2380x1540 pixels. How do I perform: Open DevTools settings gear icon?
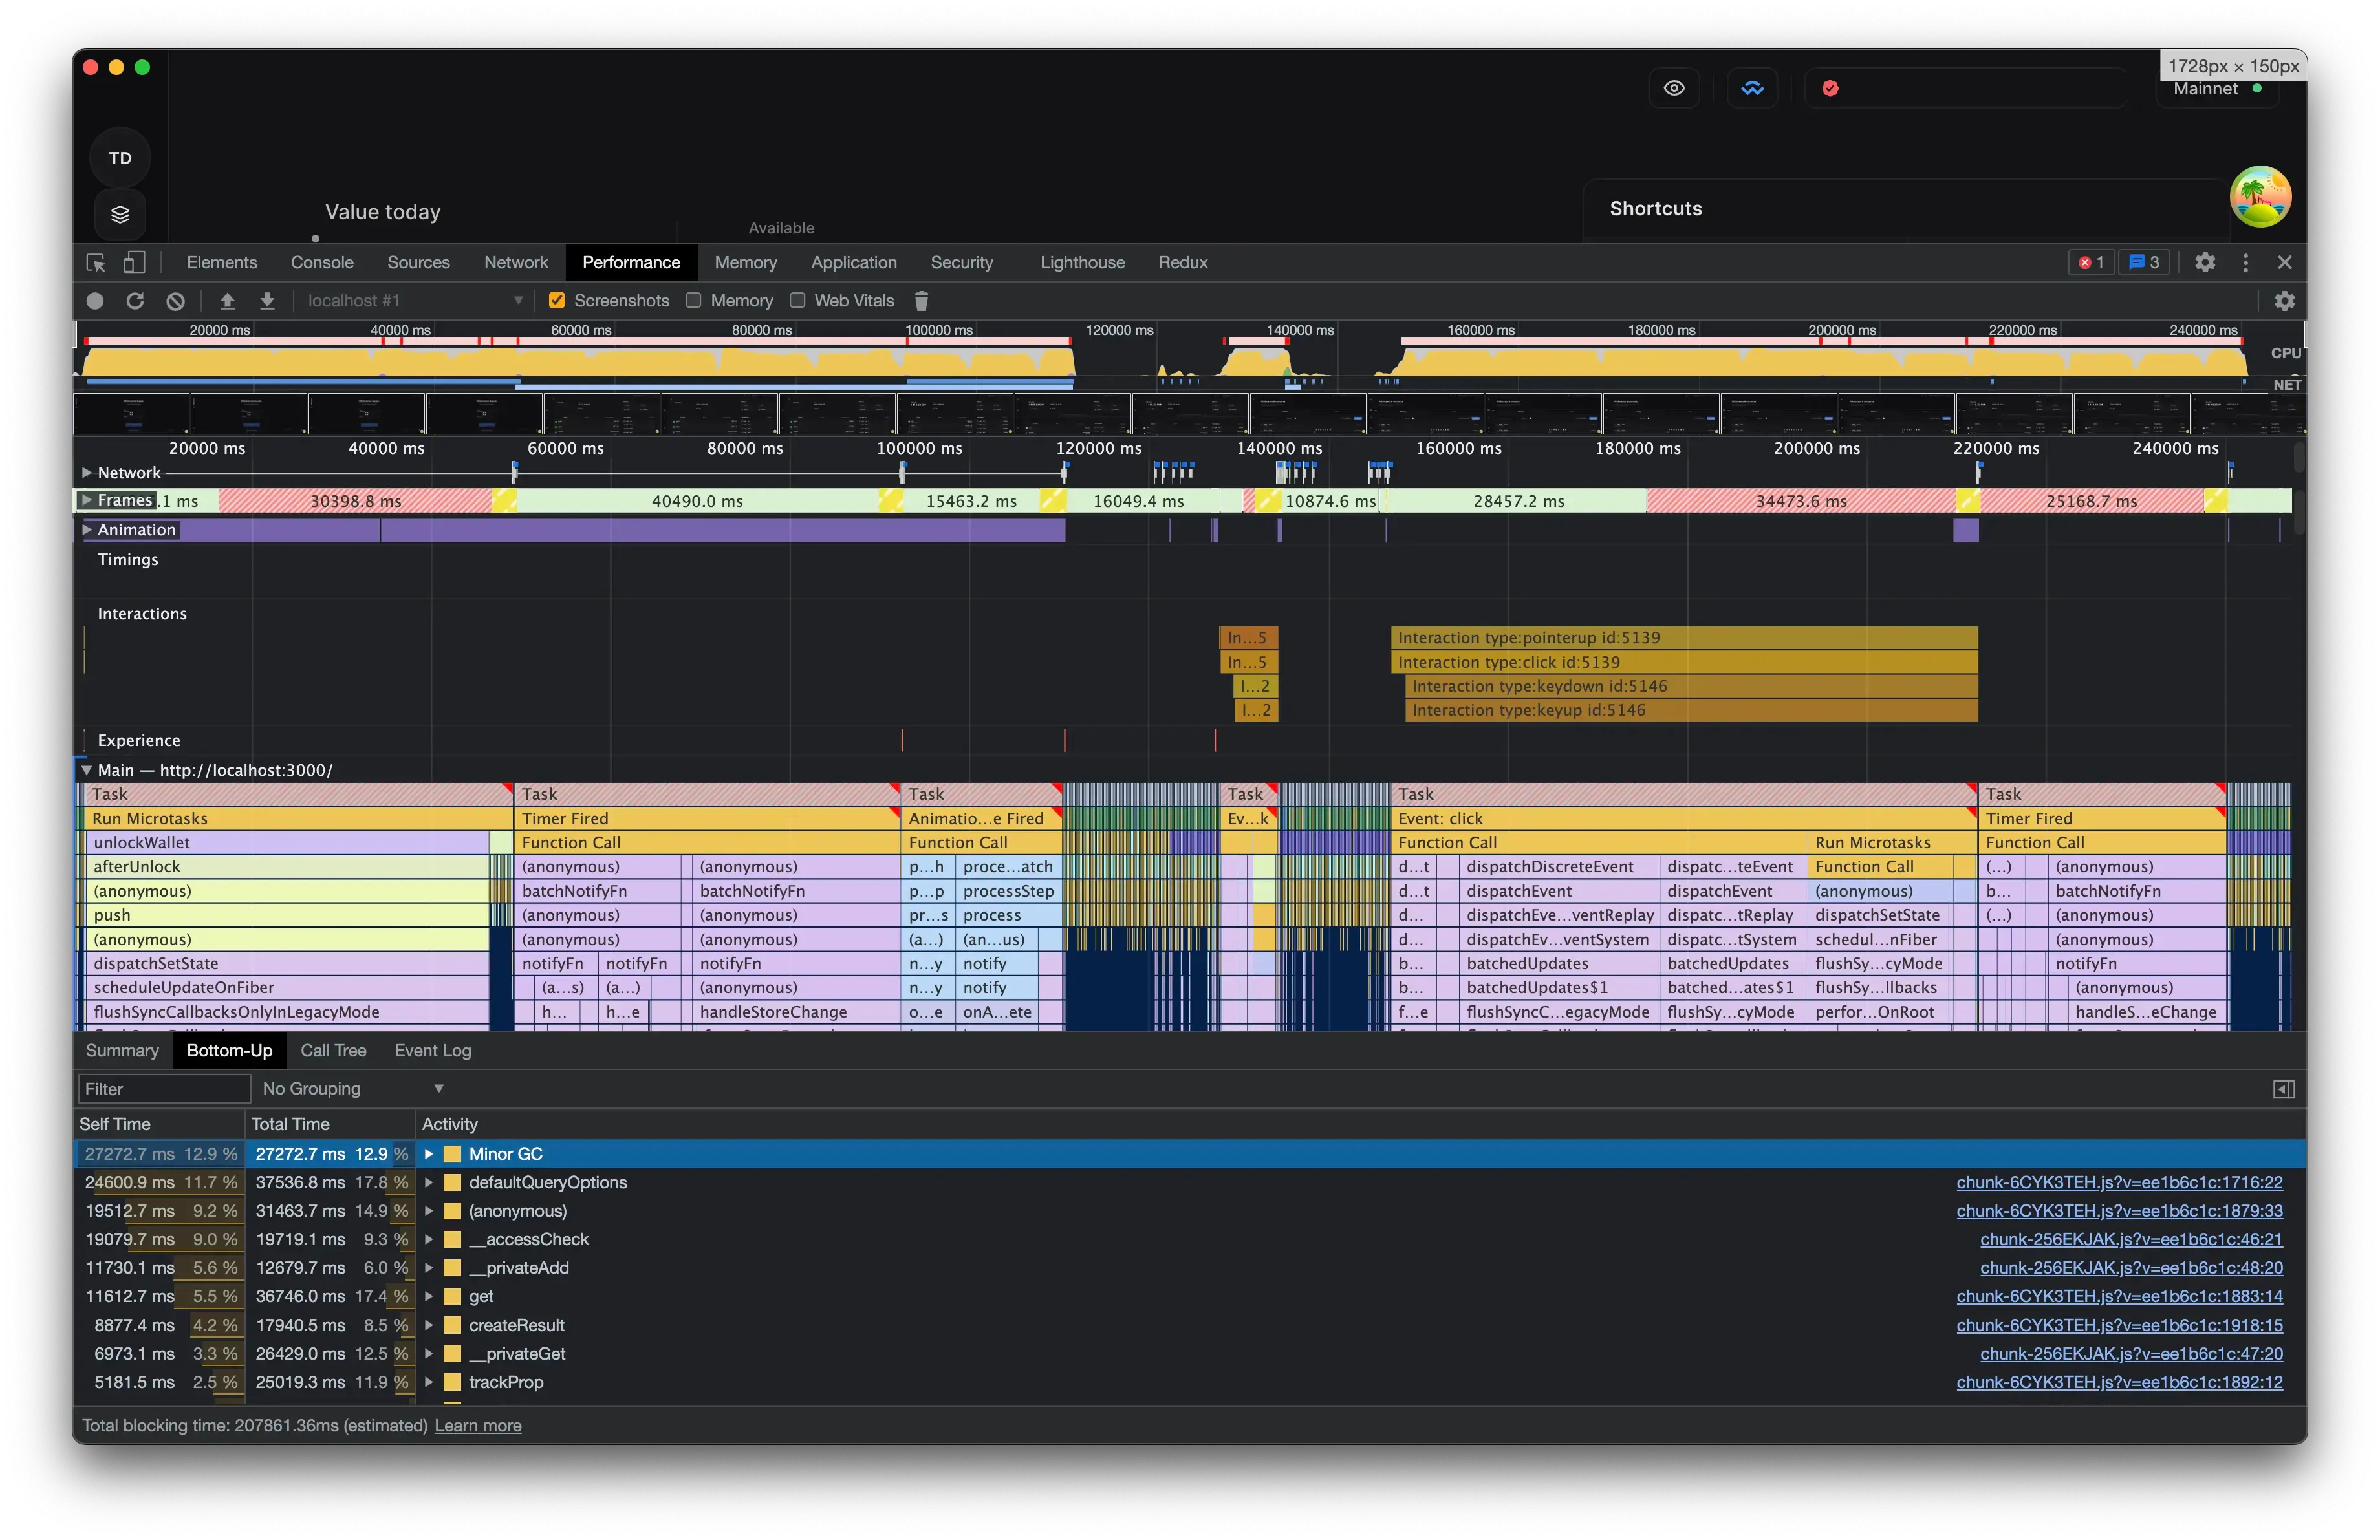[2205, 263]
